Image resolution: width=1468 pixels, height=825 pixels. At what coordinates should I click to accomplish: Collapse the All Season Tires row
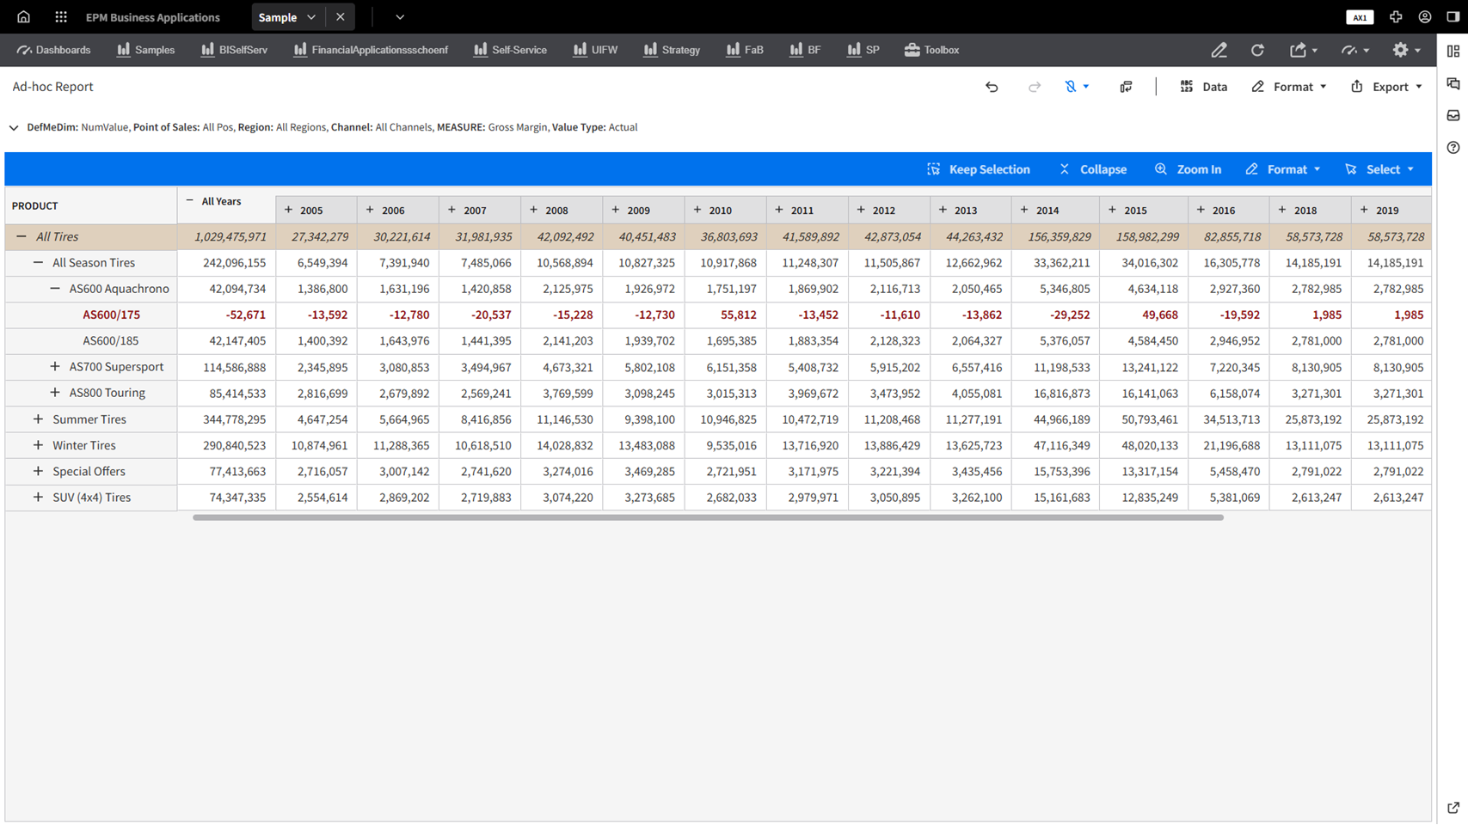pos(38,263)
